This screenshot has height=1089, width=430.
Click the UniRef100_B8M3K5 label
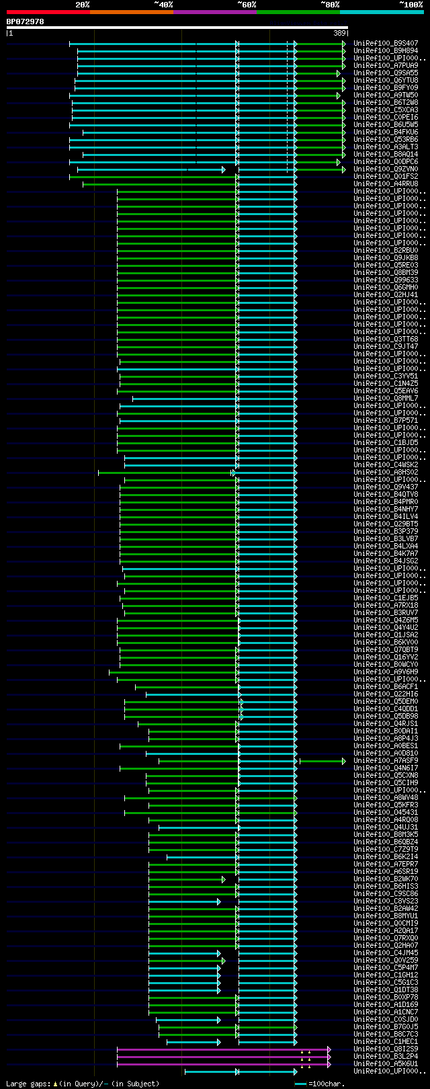point(386,834)
